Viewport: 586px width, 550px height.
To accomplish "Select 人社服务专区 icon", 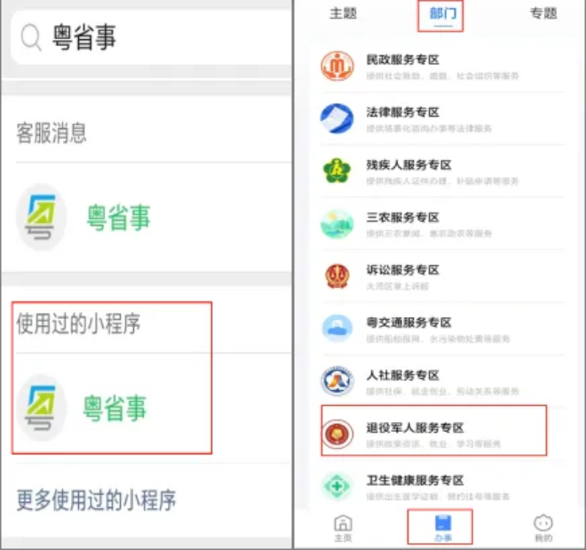I will click(x=337, y=381).
